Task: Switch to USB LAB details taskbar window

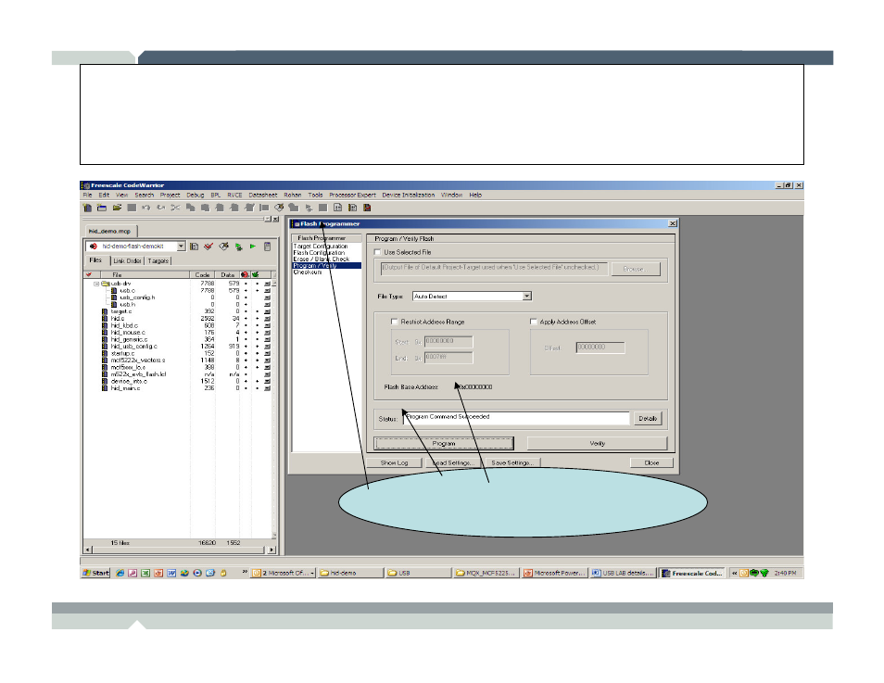Action: [x=623, y=573]
